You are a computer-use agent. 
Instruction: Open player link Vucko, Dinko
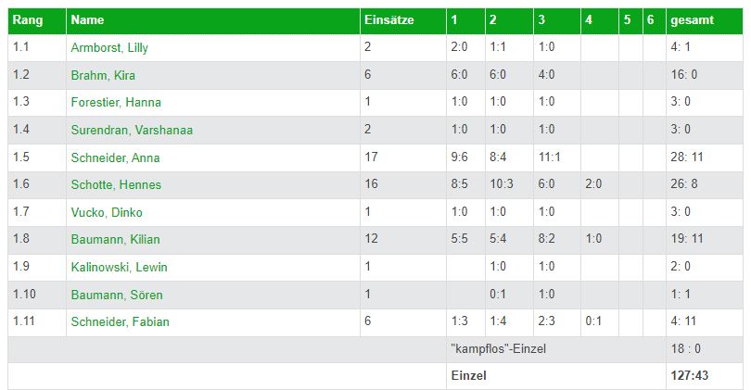(107, 212)
